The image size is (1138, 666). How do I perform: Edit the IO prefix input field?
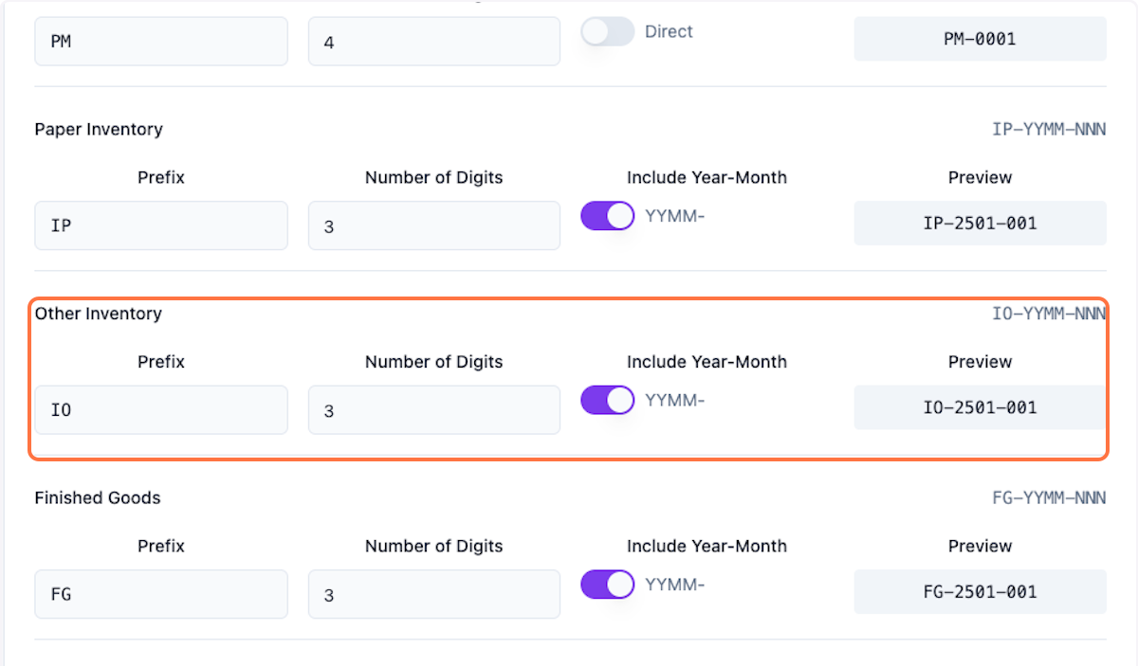[161, 410]
